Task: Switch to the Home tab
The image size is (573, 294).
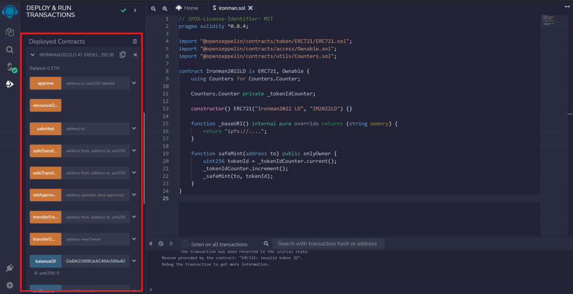Action: (x=187, y=8)
